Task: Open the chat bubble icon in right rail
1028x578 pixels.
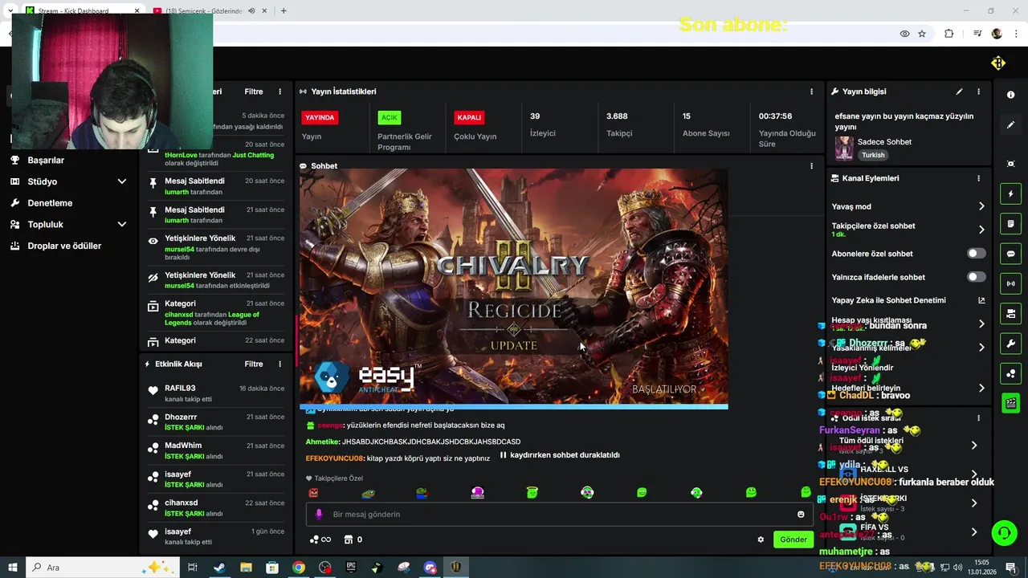Action: point(1010,254)
